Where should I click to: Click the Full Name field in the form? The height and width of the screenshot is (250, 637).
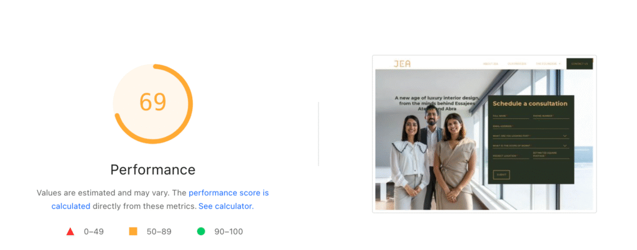[510, 116]
